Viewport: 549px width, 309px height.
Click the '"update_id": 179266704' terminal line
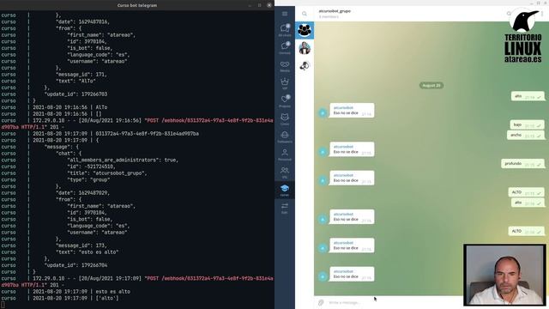tap(75, 265)
